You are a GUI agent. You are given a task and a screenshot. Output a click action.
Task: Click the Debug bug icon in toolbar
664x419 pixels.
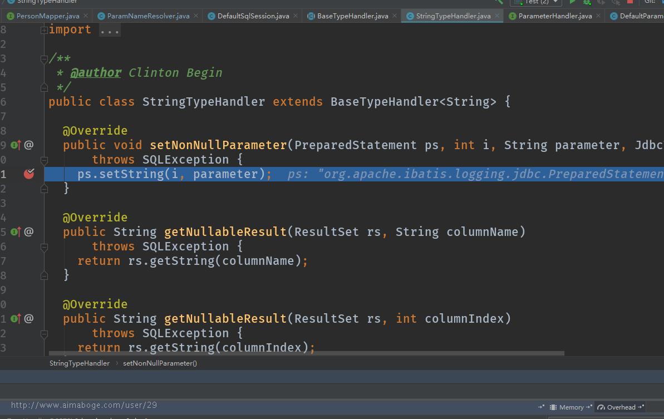(587, 2)
